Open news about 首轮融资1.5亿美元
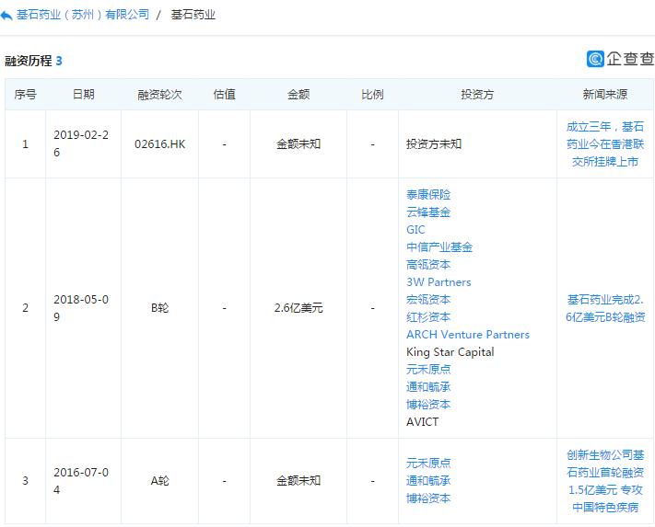This screenshot has width=655, height=527. [x=605, y=481]
